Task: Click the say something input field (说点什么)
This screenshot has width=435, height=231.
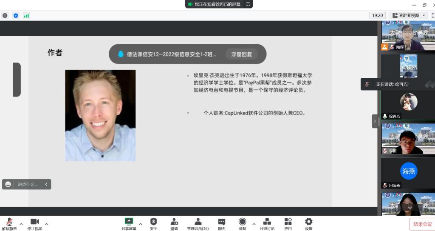Action: [27, 184]
